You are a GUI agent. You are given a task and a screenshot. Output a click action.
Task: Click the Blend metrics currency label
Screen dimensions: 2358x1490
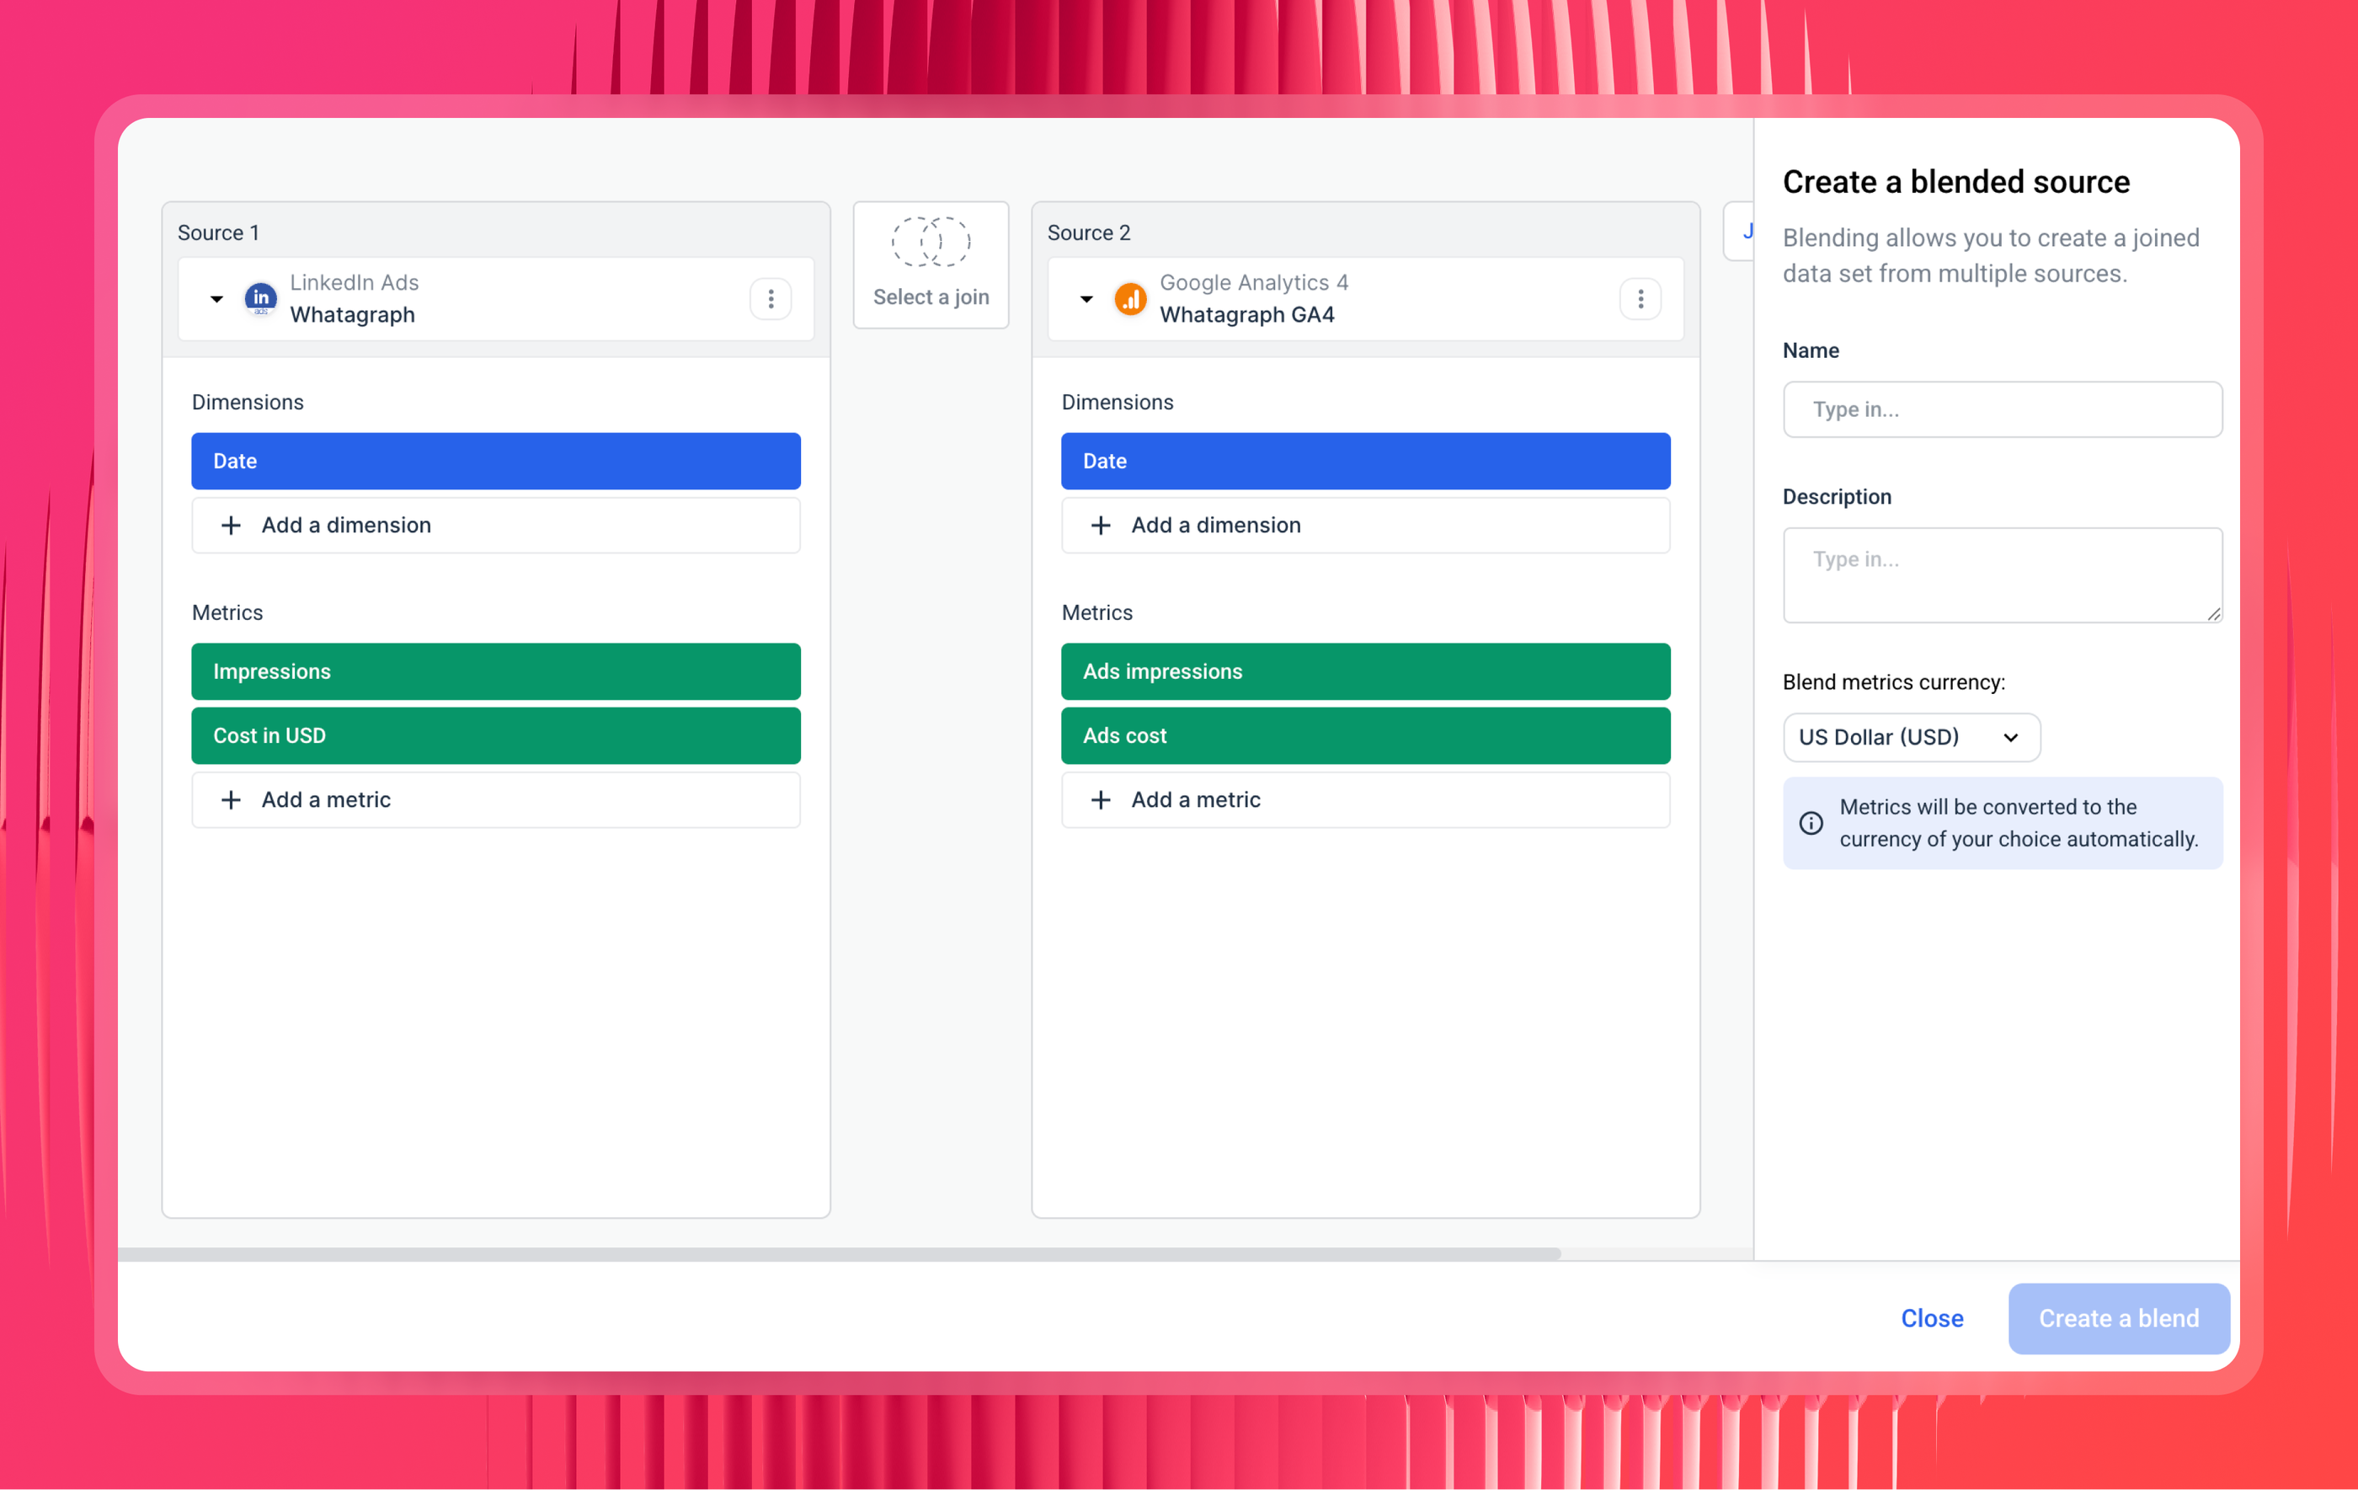click(x=1893, y=681)
